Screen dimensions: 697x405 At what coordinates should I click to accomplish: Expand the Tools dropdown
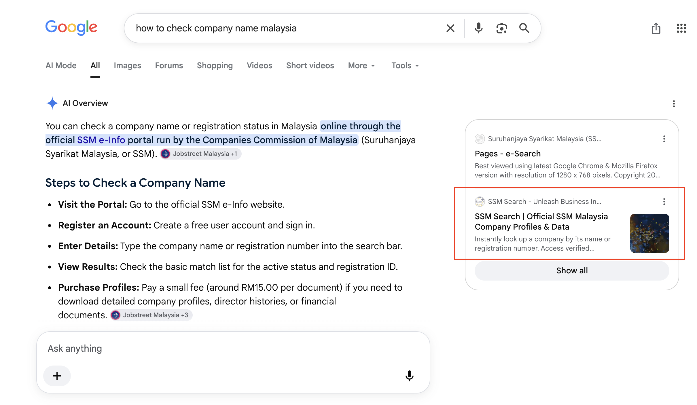pos(405,65)
